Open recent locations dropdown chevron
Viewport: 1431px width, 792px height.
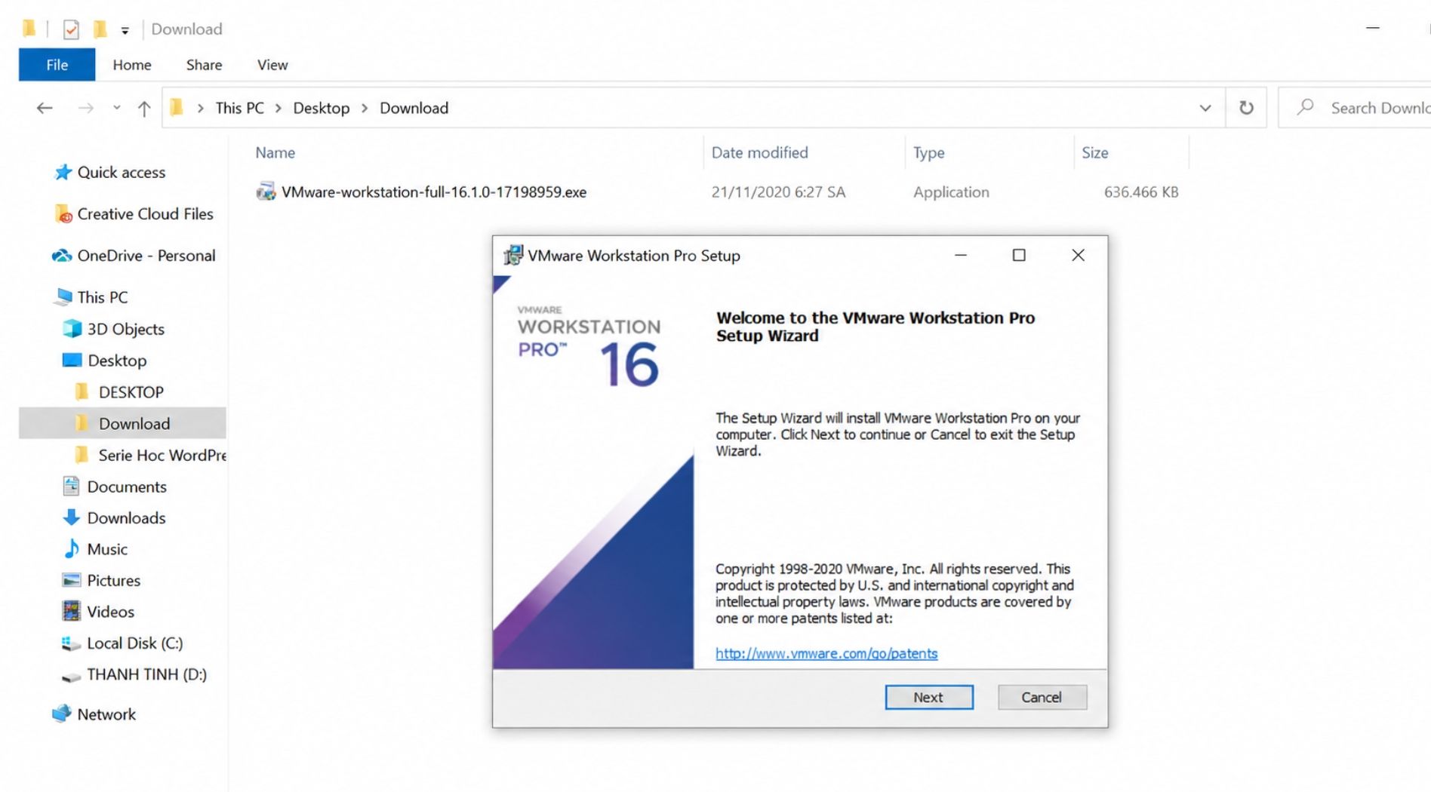tap(117, 108)
